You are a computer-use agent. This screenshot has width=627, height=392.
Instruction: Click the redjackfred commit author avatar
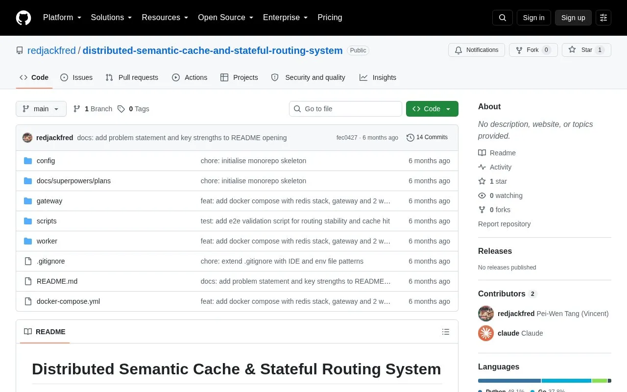pyautogui.click(x=27, y=138)
